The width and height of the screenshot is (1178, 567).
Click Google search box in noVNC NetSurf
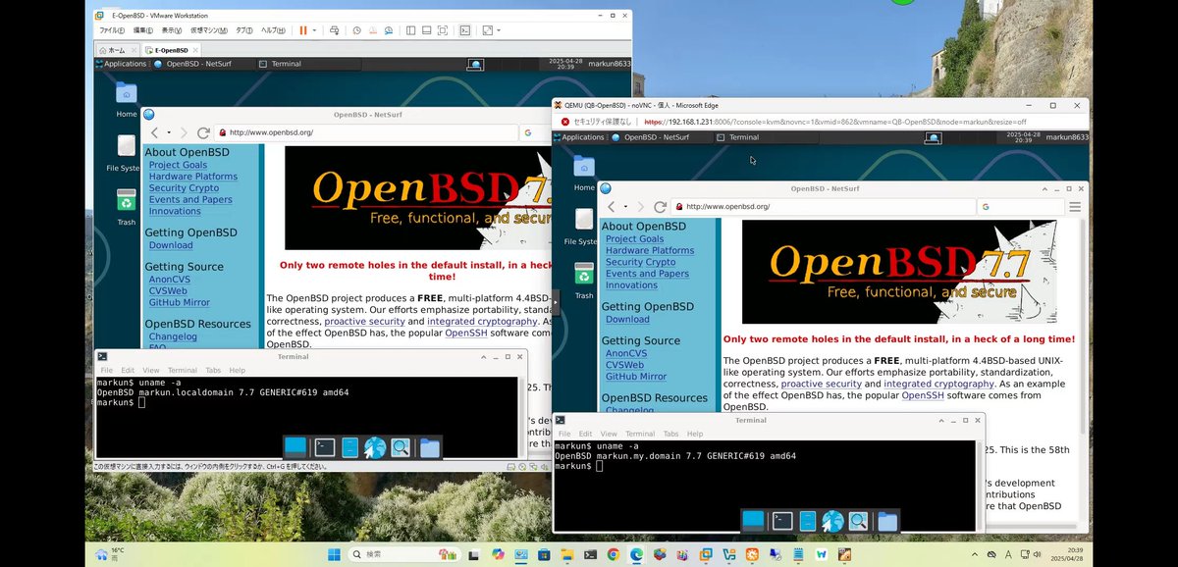(x=1019, y=207)
